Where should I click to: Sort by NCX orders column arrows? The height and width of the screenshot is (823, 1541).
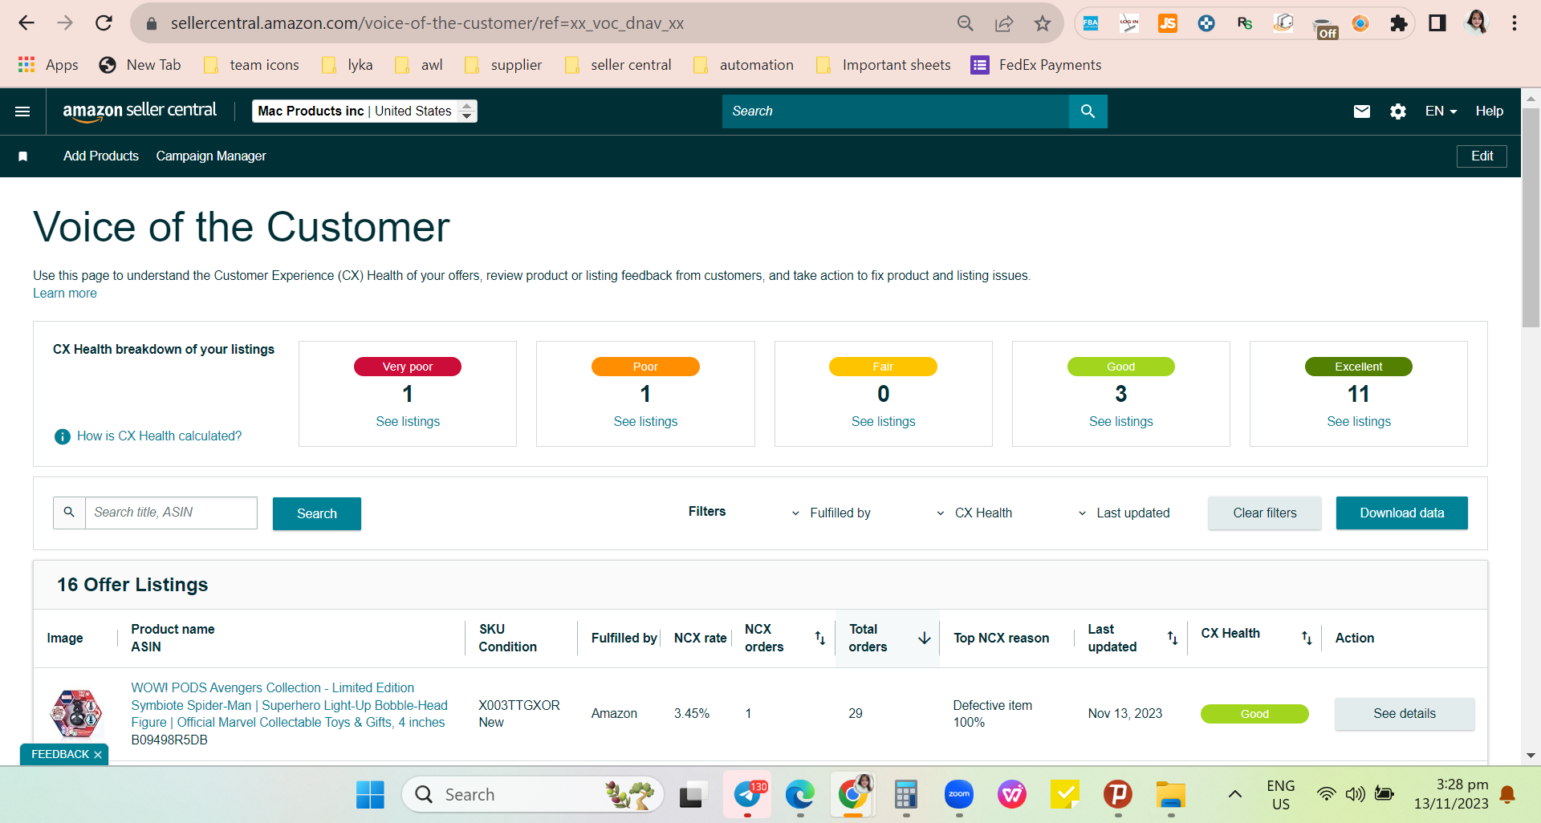coord(819,638)
